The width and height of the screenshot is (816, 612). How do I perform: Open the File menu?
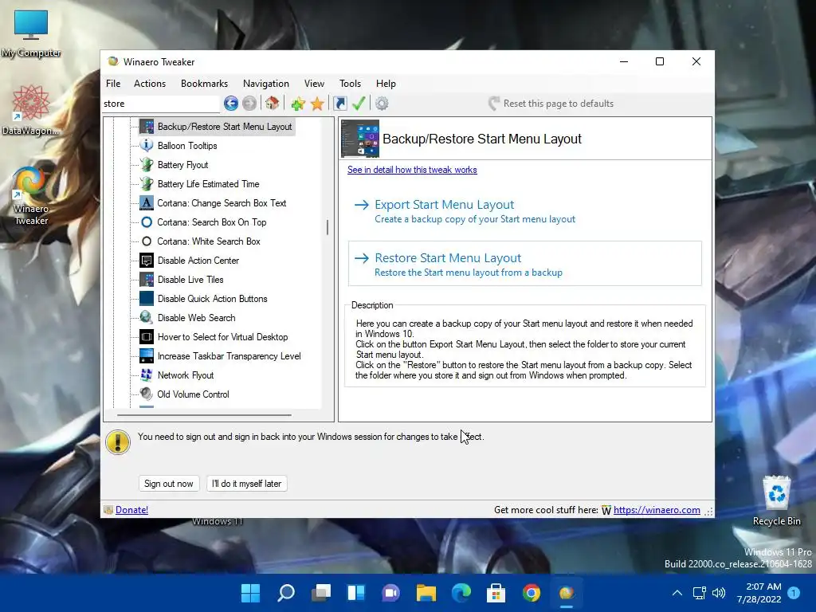point(113,84)
